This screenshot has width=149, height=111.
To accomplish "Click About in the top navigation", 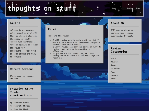I will [139, 8].
